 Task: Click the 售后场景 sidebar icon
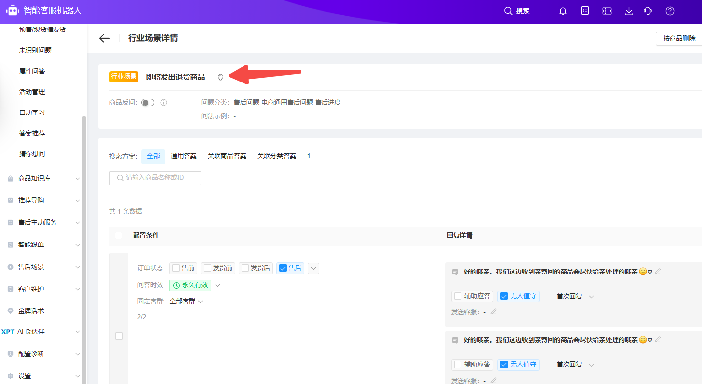(10, 267)
